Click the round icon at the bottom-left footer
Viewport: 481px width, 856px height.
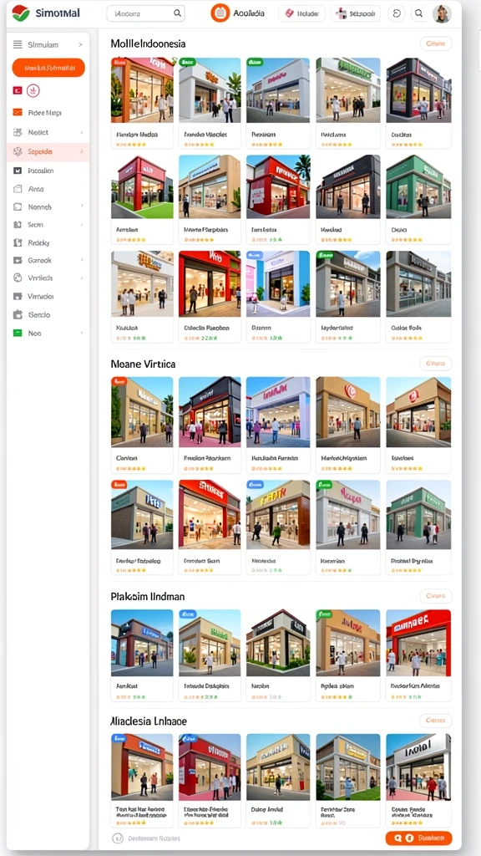tap(117, 838)
